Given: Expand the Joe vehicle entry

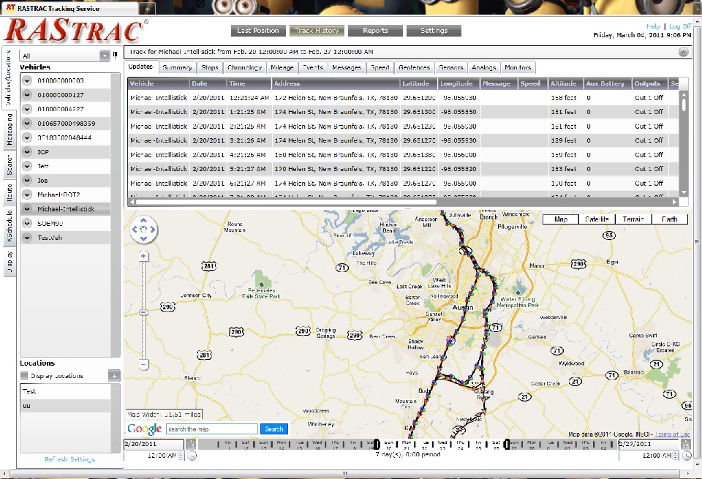Looking at the screenshot, I should click(x=27, y=181).
